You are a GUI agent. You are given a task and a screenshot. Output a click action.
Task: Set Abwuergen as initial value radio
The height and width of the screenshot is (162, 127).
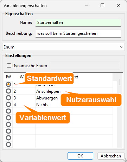[x=8, y=98]
